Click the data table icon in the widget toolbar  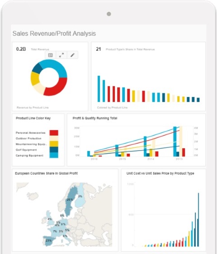coord(50,55)
